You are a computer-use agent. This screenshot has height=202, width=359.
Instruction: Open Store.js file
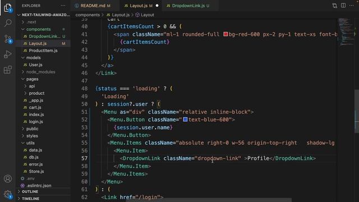point(43,171)
